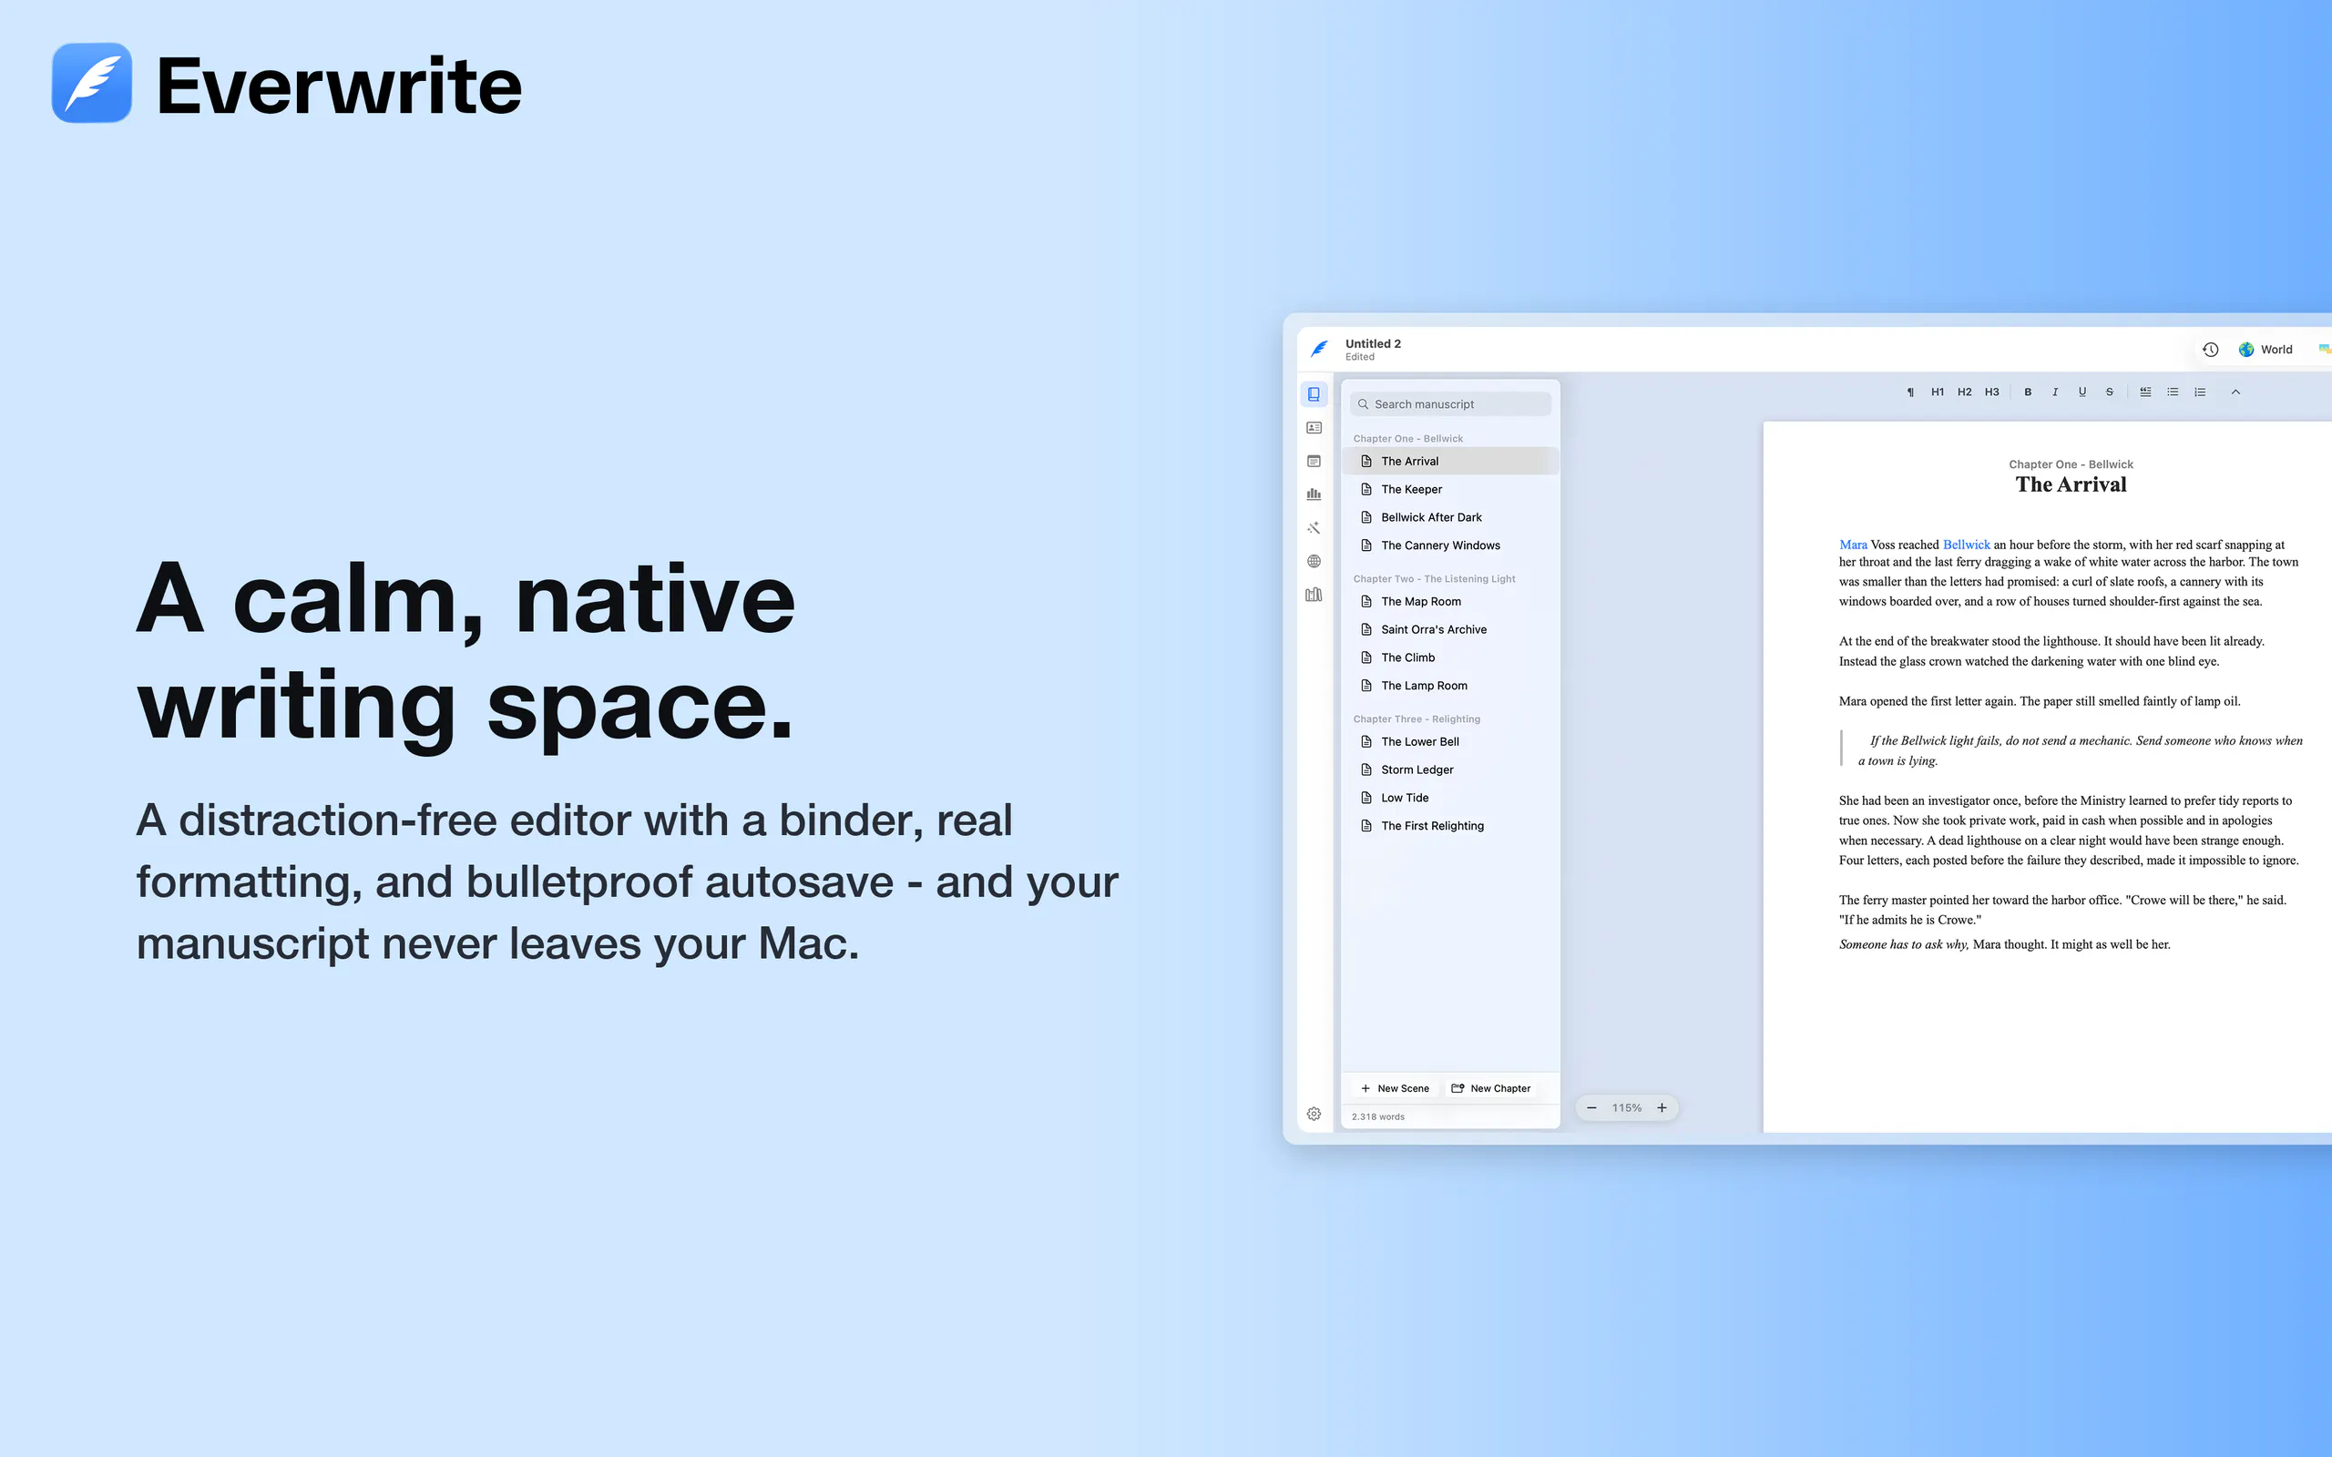Toggle strikethrough formatting

pyautogui.click(x=2110, y=392)
